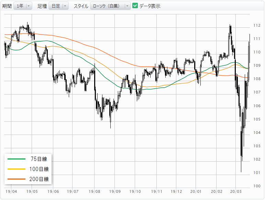
Task: Click the 75日線 legend label
Action: (39, 159)
